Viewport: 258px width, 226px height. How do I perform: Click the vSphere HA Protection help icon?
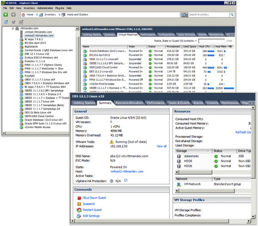coord(111,181)
